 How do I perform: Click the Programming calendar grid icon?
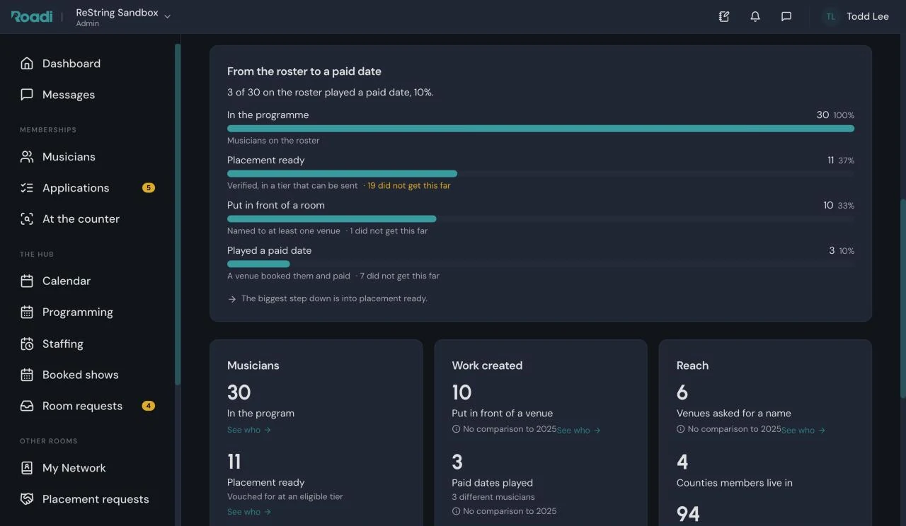27,312
